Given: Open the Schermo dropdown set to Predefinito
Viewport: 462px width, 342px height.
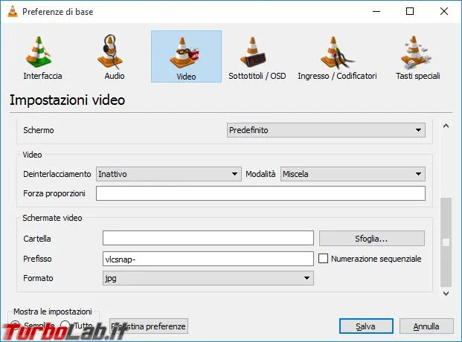Looking at the screenshot, I should [x=326, y=130].
